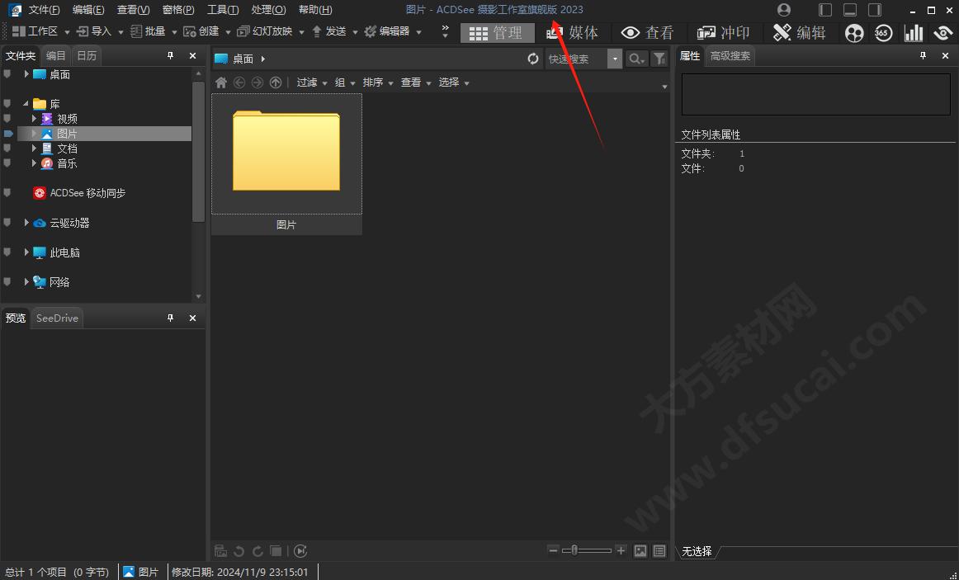959x580 pixels.
Task: Click the rotate left icon in bottom toolbar
Action: [239, 551]
